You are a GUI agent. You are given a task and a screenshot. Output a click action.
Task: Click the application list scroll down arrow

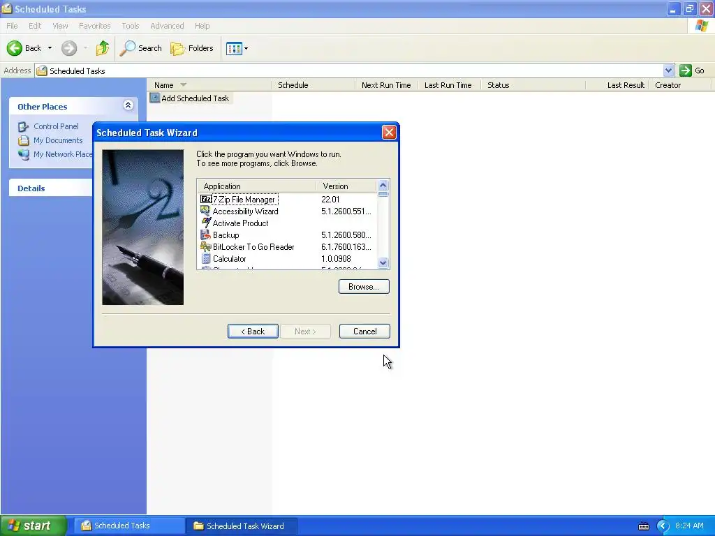(383, 262)
